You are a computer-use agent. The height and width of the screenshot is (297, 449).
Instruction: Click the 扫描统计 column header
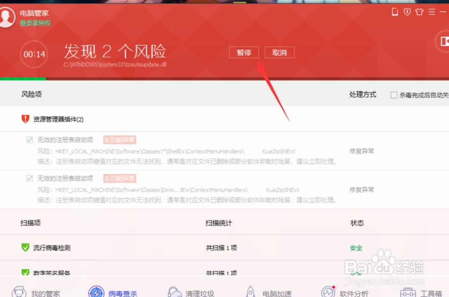219,223
